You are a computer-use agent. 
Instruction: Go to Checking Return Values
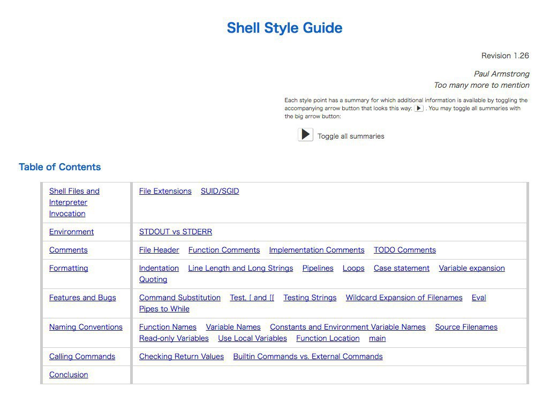tap(181, 356)
